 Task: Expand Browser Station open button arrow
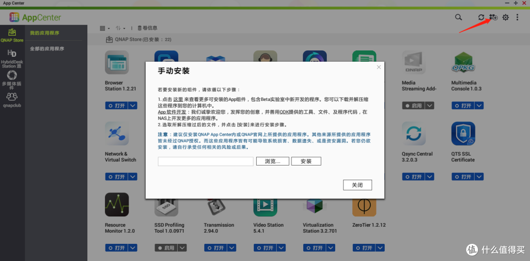point(133,106)
